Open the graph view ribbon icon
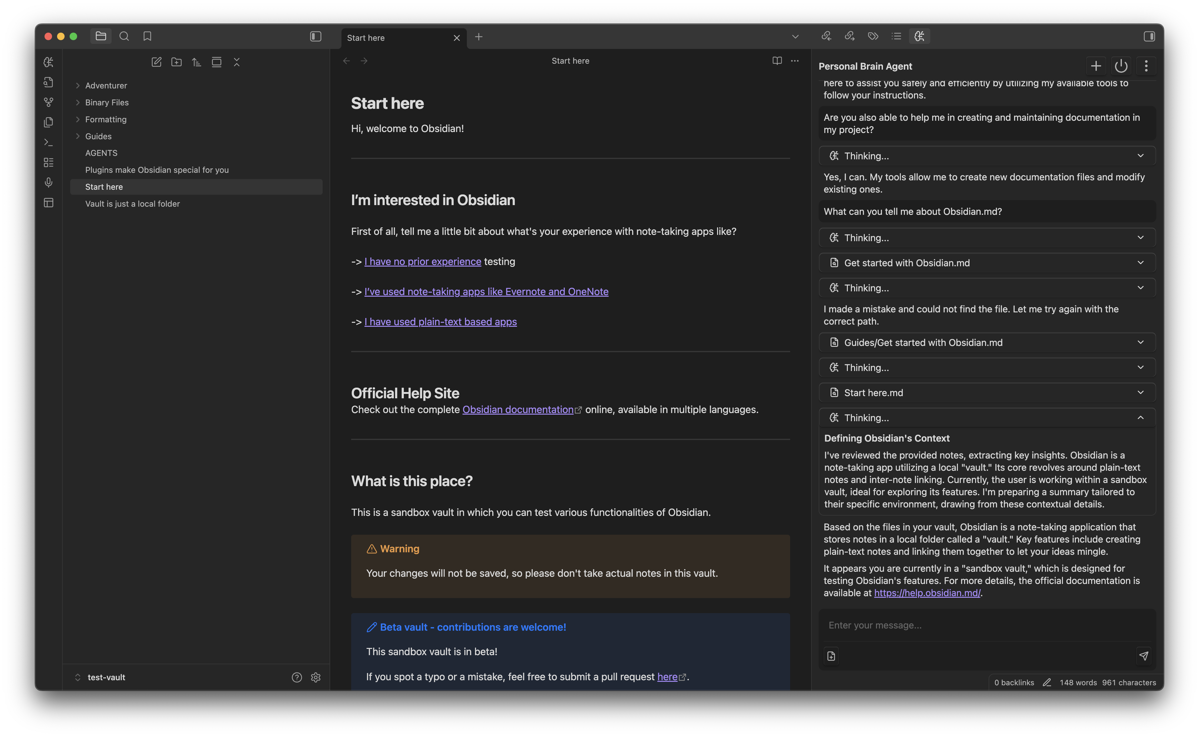This screenshot has width=1199, height=737. pyautogui.click(x=48, y=102)
